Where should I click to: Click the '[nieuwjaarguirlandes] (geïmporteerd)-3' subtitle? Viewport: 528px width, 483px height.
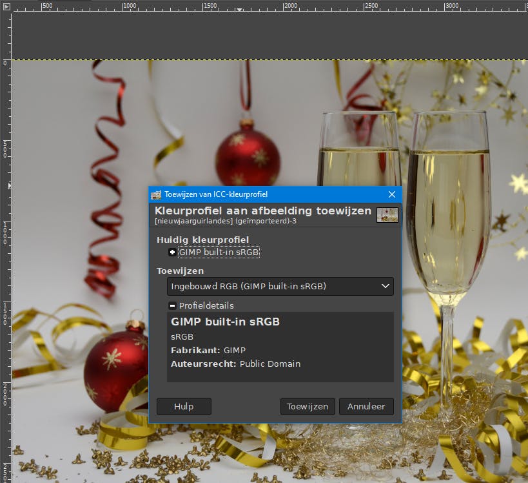pyautogui.click(x=226, y=221)
